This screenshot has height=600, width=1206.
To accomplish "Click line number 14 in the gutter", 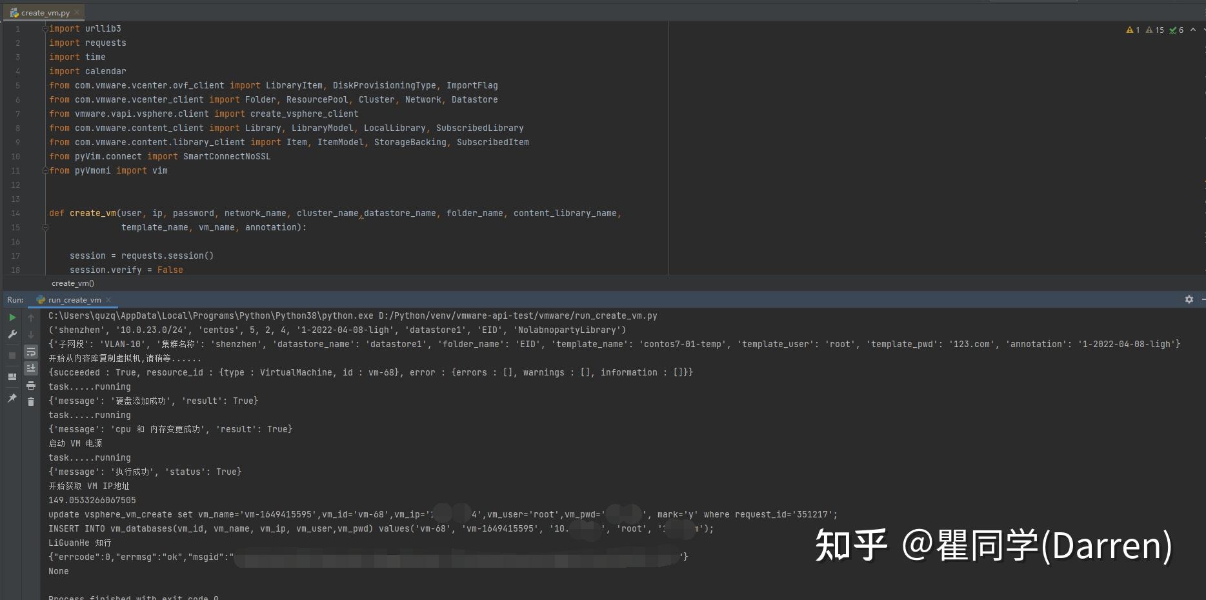I will pyautogui.click(x=15, y=213).
